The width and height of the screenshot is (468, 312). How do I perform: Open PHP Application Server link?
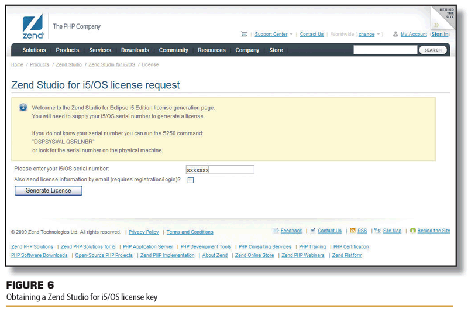(x=148, y=246)
